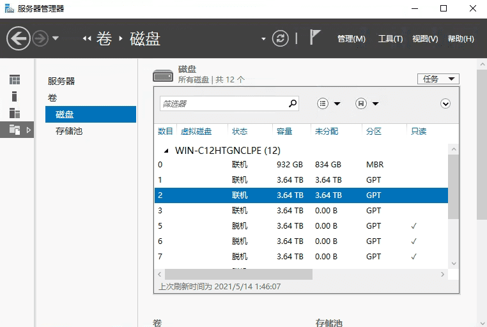The height and width of the screenshot is (327, 487).
Task: Select 存储池 in the navigation pane
Action: [x=69, y=131]
